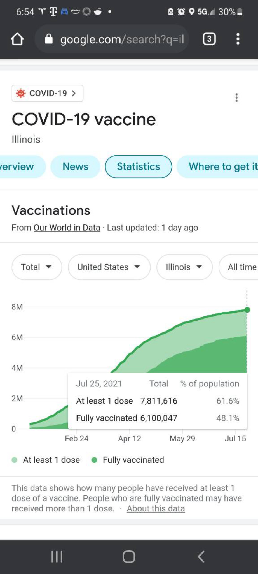
Task: Select the Where to get it tab
Action: pyautogui.click(x=217, y=166)
